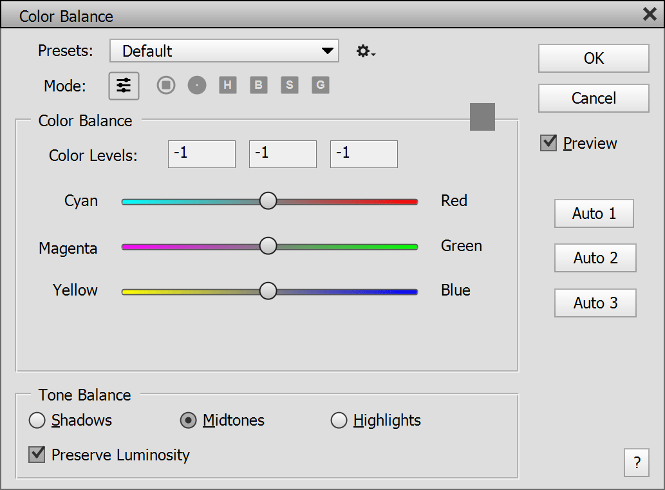This screenshot has height=490, width=665.
Task: Click the question mark help icon
Action: coord(637,462)
